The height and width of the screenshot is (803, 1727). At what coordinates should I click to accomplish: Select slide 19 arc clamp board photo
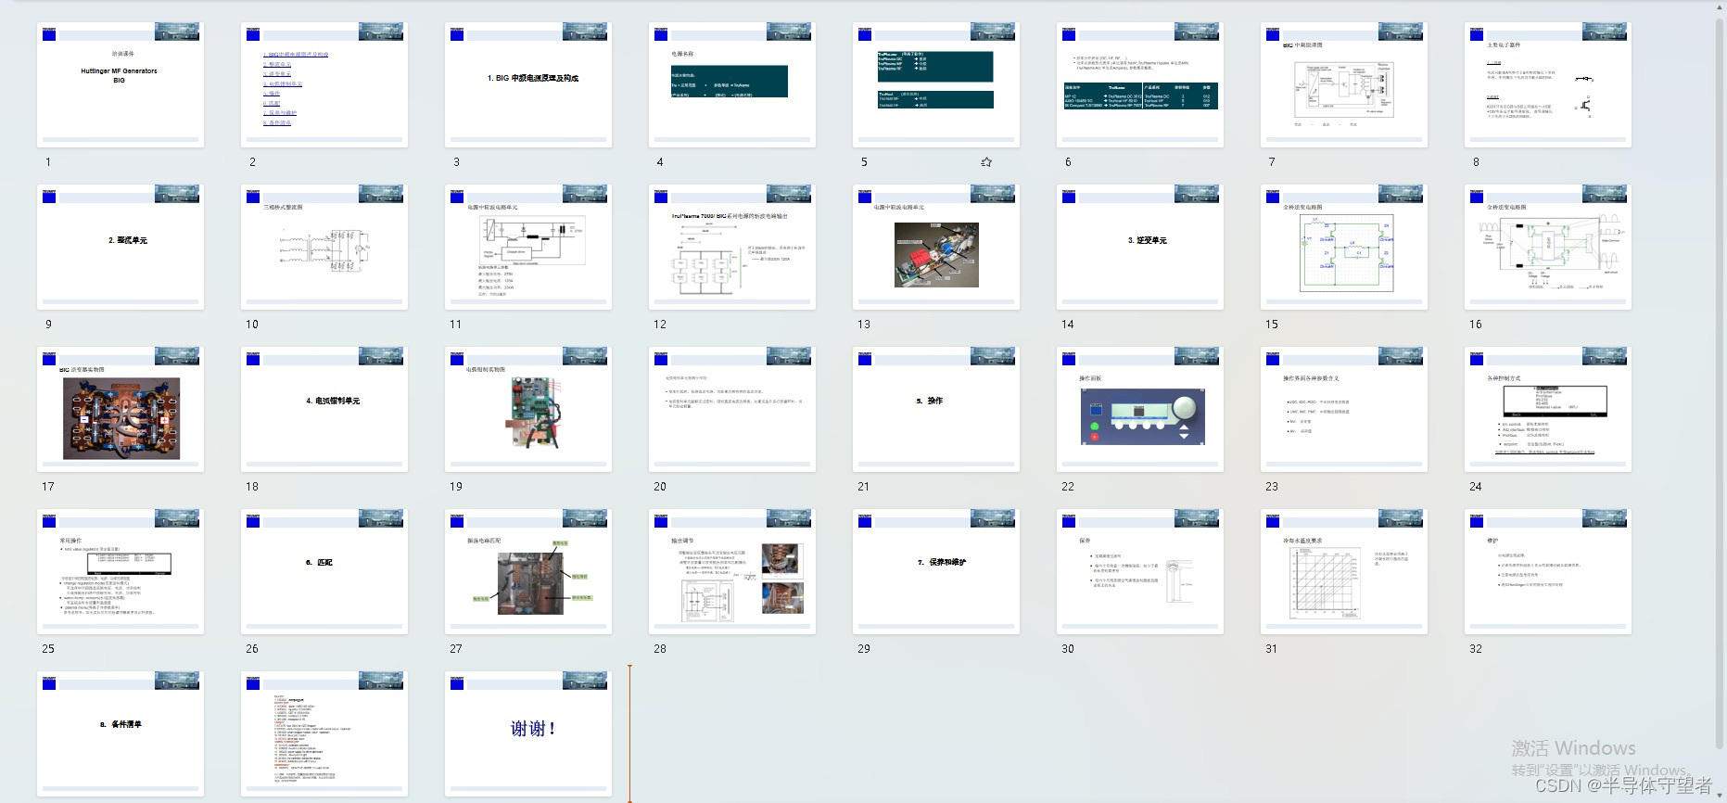(x=528, y=409)
